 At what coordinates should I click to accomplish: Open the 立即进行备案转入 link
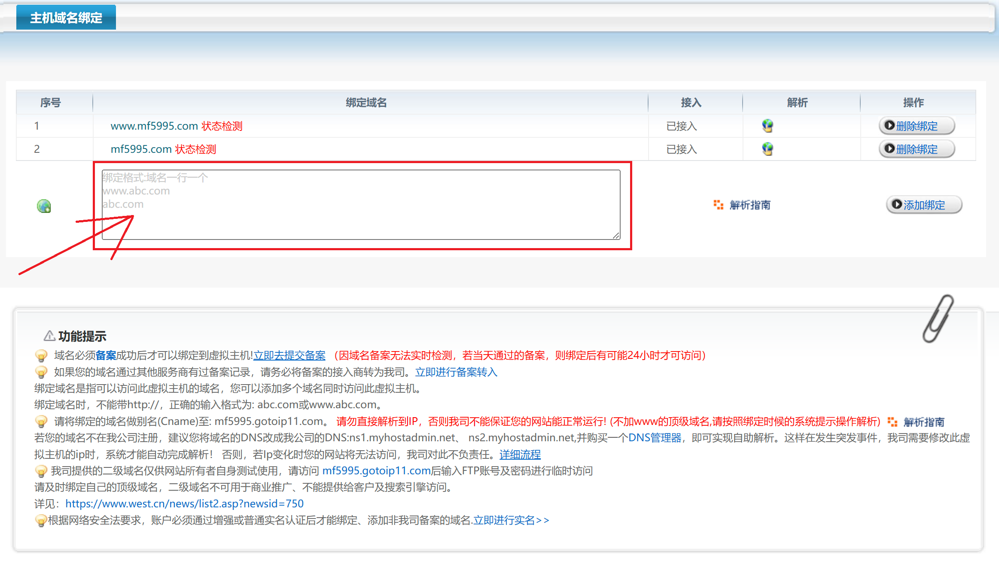click(x=456, y=372)
